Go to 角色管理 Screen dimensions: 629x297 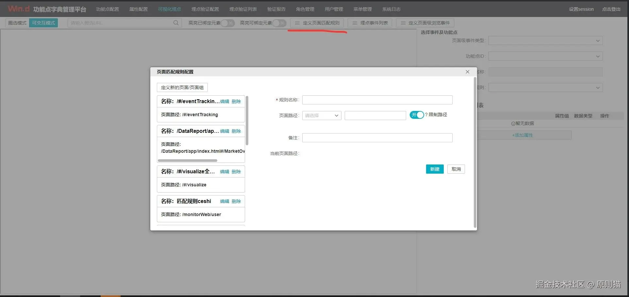(305, 9)
